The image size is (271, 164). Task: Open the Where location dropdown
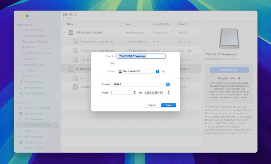157,71
